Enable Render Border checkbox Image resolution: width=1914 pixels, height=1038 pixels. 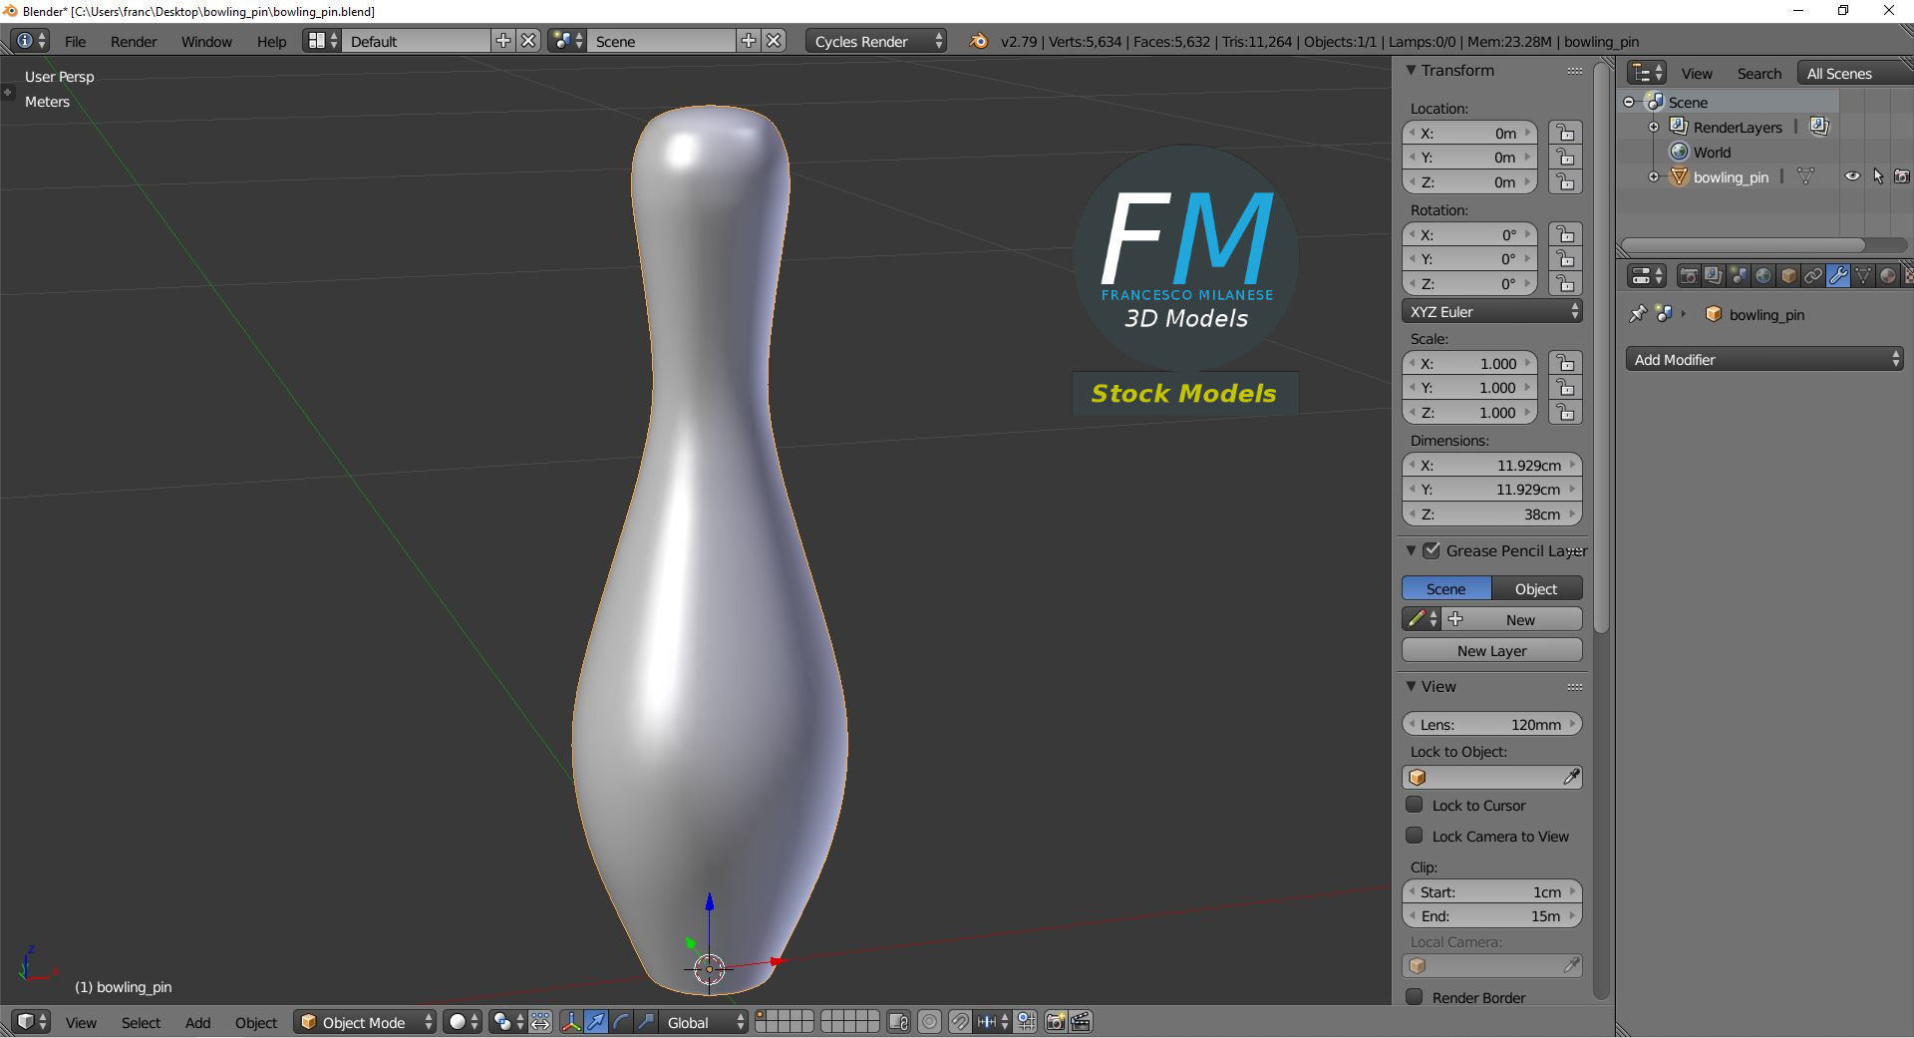click(1414, 997)
